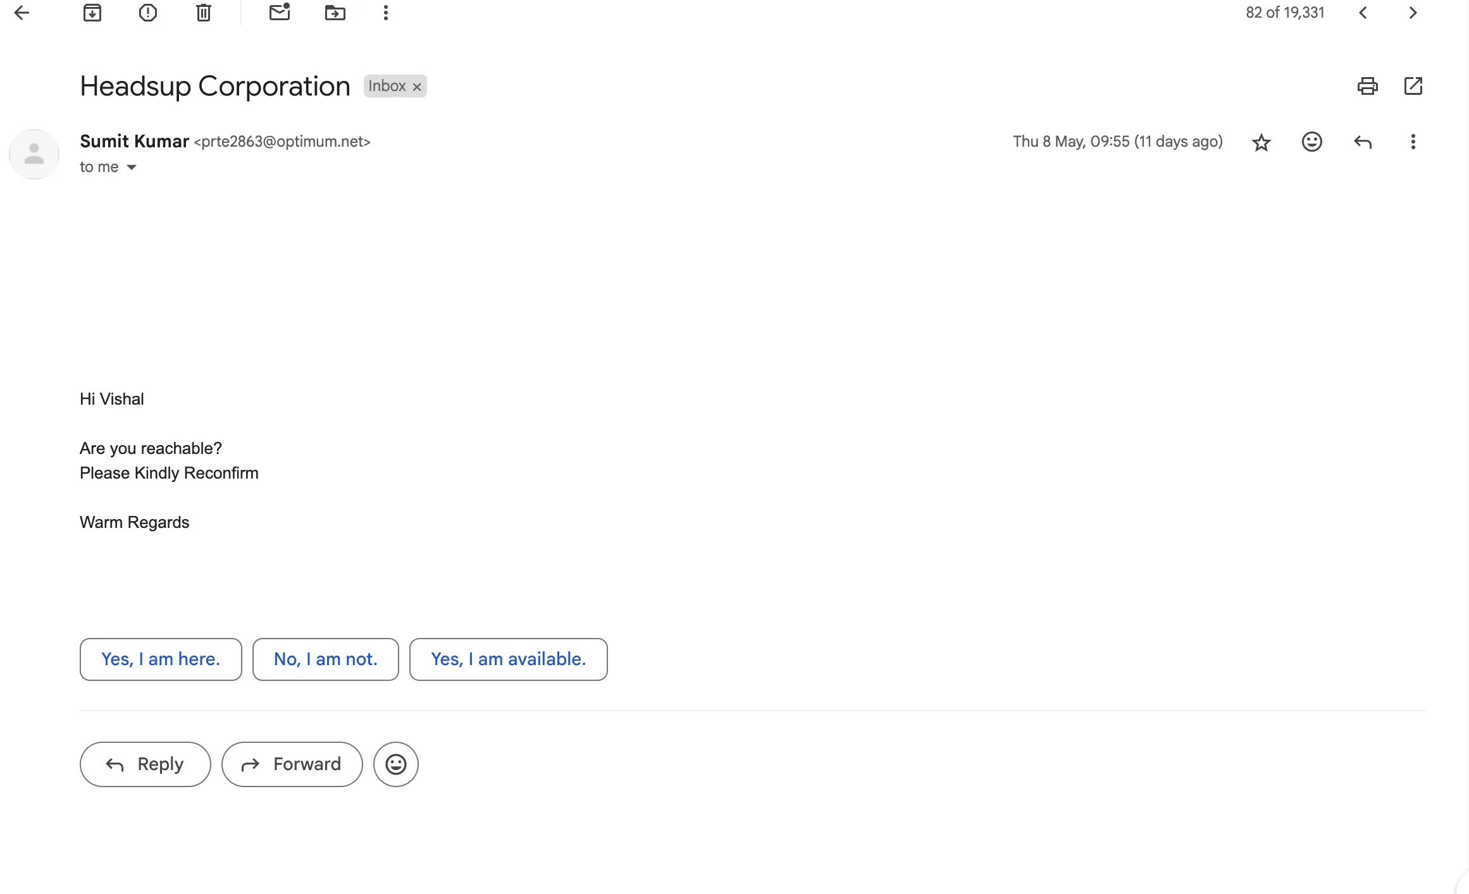1469x894 pixels.
Task: Star the email from Sumit Kumar
Action: (x=1261, y=142)
